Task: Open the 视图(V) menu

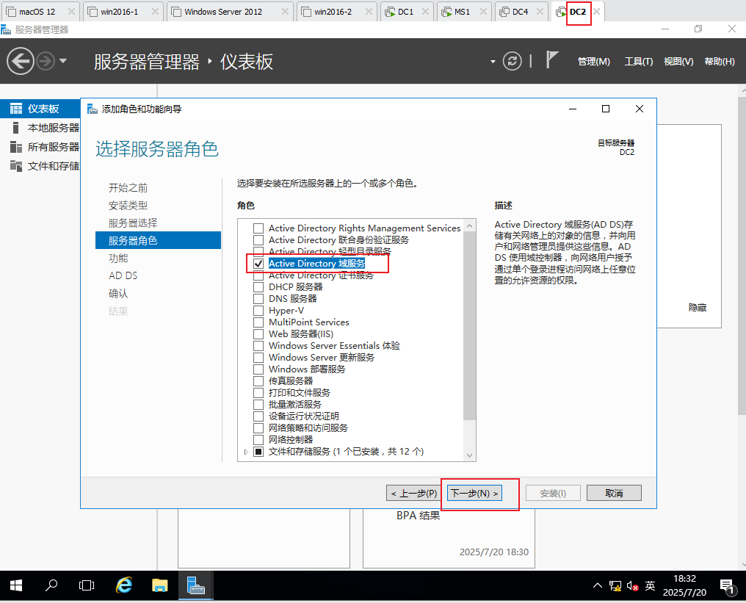Action: pyautogui.click(x=678, y=62)
